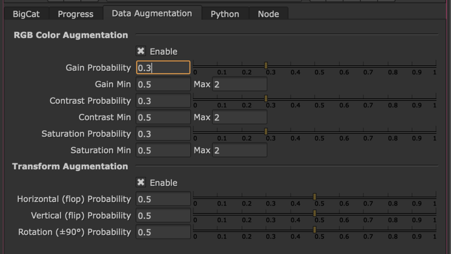Click the Saturation Probability slider handle

tap(266, 131)
